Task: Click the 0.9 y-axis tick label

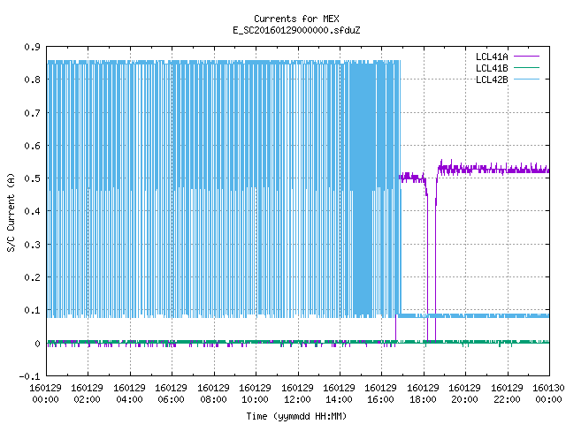Action: [32, 47]
